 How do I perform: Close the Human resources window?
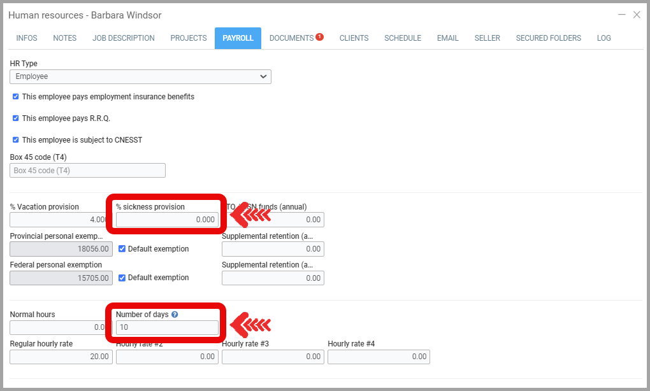(x=637, y=15)
